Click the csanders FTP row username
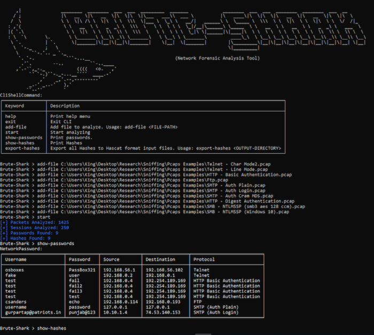The image size is (374, 335). [15, 302]
